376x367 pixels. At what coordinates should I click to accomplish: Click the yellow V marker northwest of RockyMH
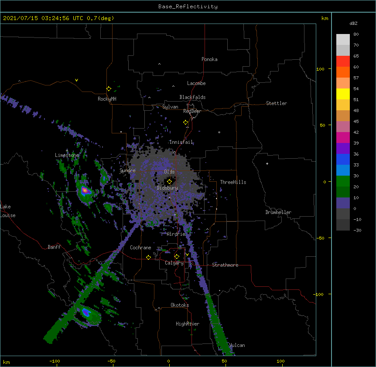tap(76, 80)
